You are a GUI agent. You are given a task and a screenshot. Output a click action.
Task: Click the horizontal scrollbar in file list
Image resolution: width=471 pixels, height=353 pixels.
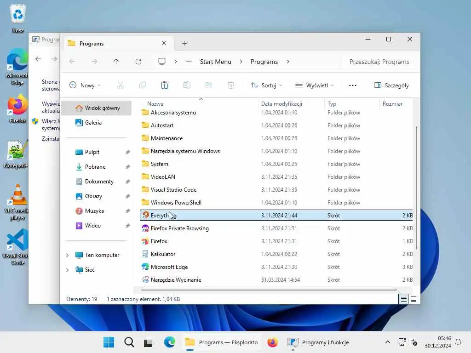click(269, 290)
